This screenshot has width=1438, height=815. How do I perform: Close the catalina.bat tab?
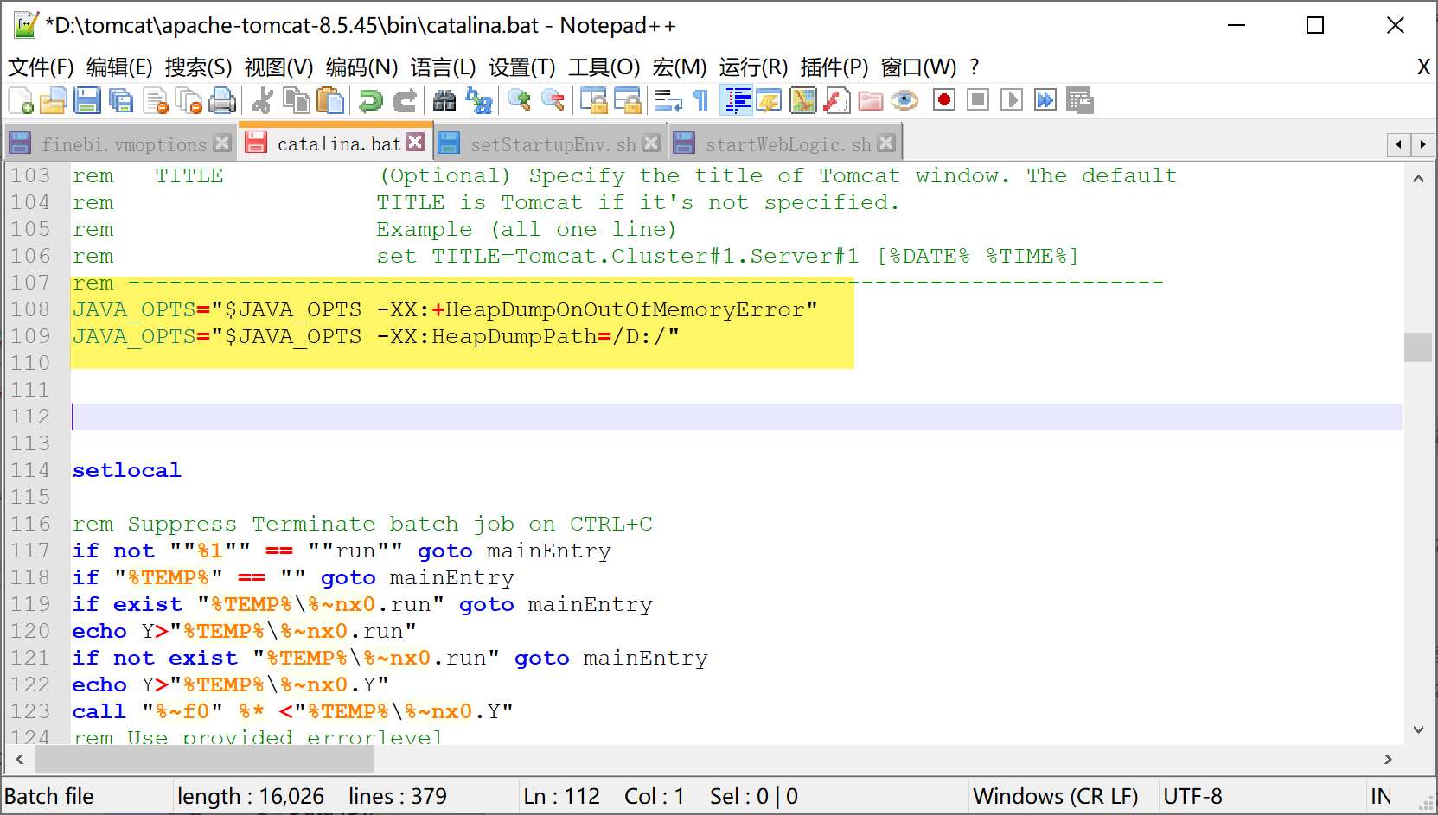click(x=416, y=143)
